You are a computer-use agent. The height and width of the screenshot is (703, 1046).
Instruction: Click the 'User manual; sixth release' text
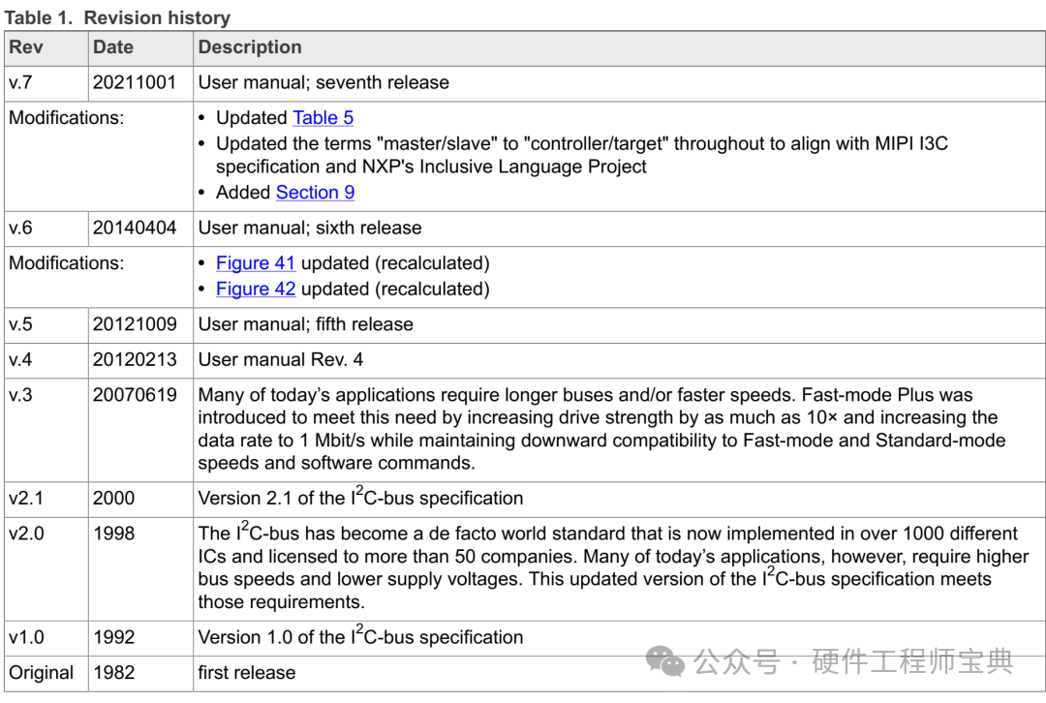pyautogui.click(x=310, y=229)
